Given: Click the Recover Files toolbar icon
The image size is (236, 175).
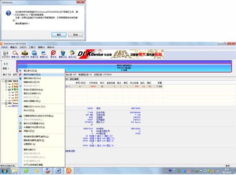Looking at the screenshot, I should [x=25, y=54].
